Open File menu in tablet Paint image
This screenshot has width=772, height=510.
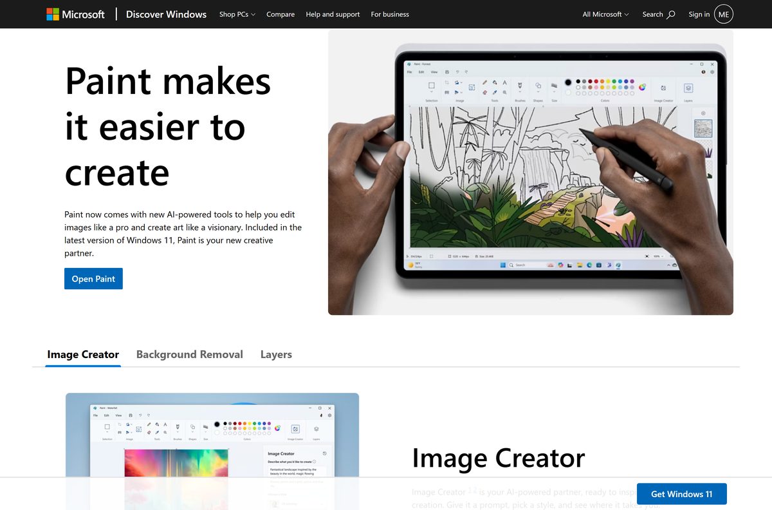(x=409, y=72)
